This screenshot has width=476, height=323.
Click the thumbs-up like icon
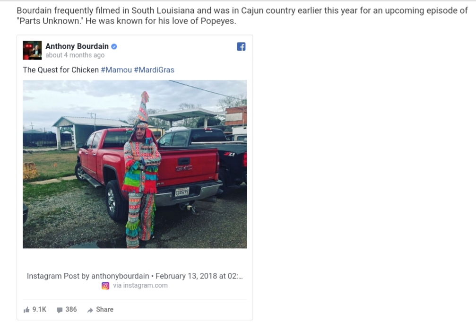[x=27, y=310]
